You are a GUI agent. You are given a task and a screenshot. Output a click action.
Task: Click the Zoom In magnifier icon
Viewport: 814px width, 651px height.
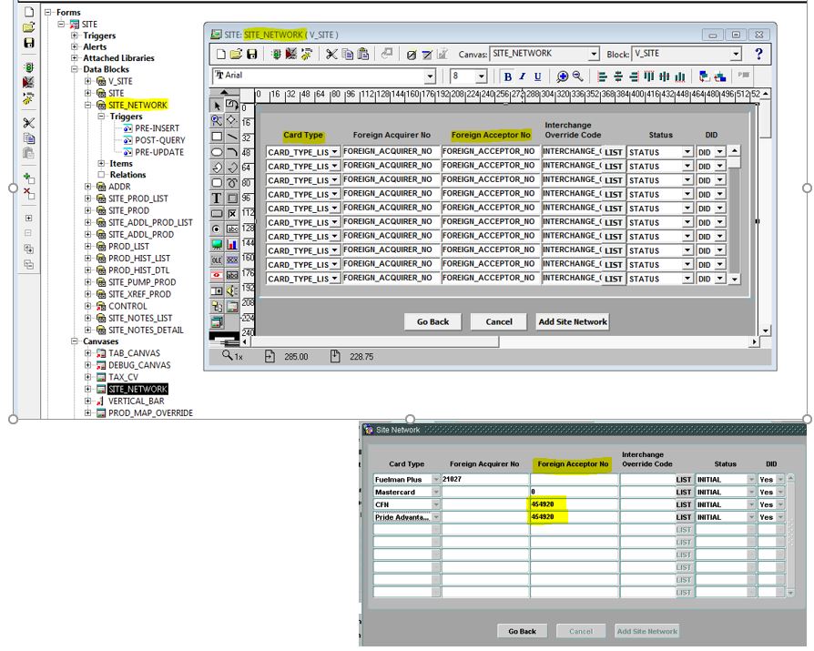click(563, 77)
